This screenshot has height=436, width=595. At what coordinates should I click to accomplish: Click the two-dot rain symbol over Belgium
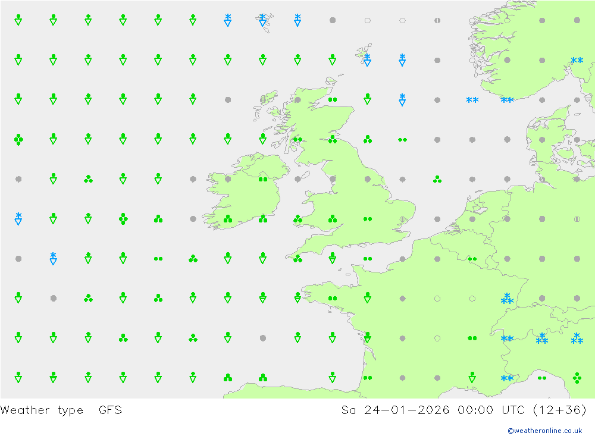472,259
